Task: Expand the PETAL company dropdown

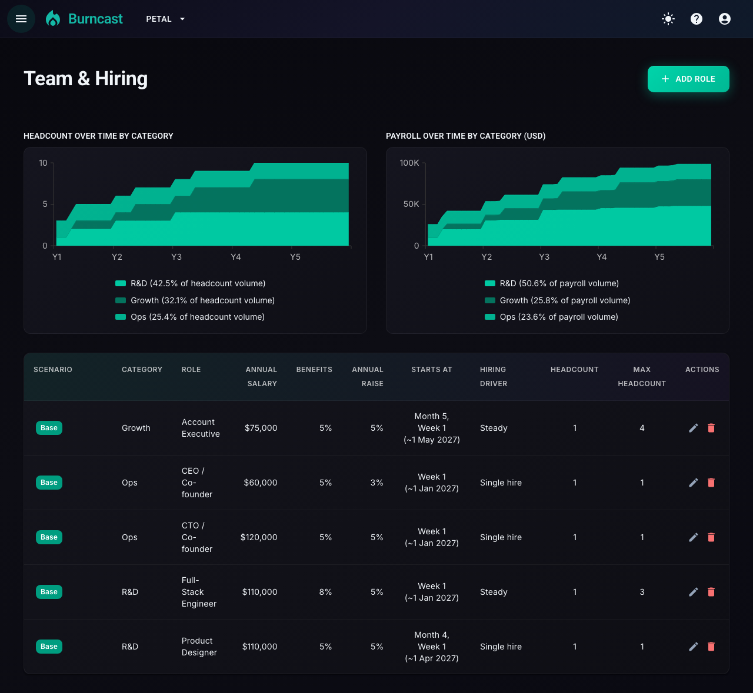Action: coord(165,19)
